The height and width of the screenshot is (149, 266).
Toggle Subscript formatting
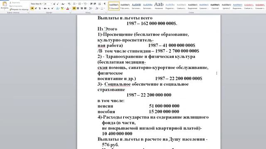click(x=49, y=8)
